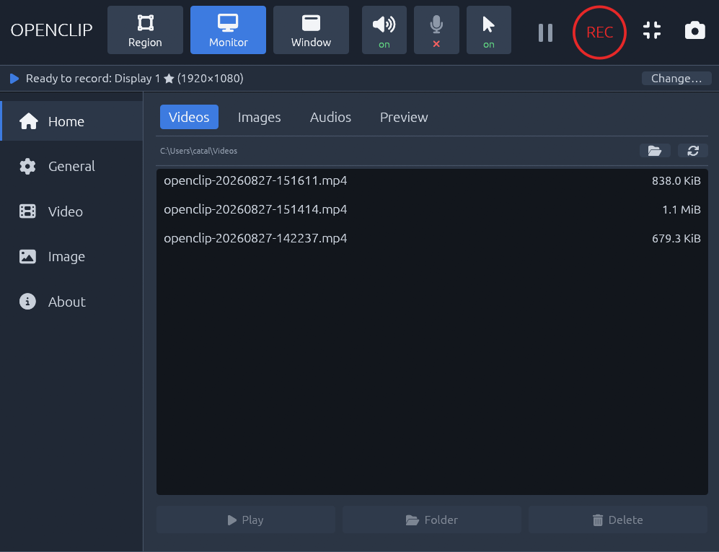Switch to the Audios tab
The width and height of the screenshot is (719, 552).
[x=330, y=117]
